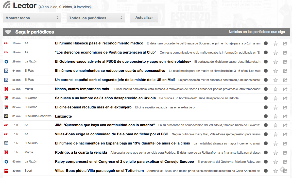Click the Lector RSS logo icon
This screenshot has height=178, width=292.
(x=7, y=5)
